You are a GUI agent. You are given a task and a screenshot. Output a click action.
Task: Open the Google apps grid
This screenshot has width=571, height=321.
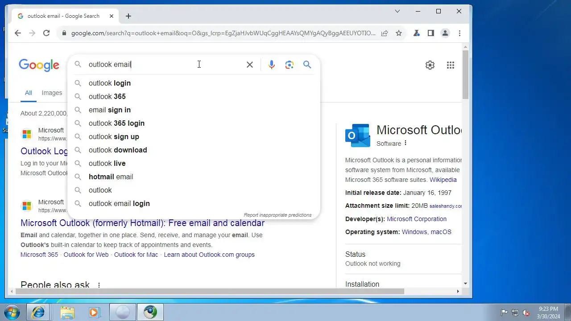coord(451,65)
